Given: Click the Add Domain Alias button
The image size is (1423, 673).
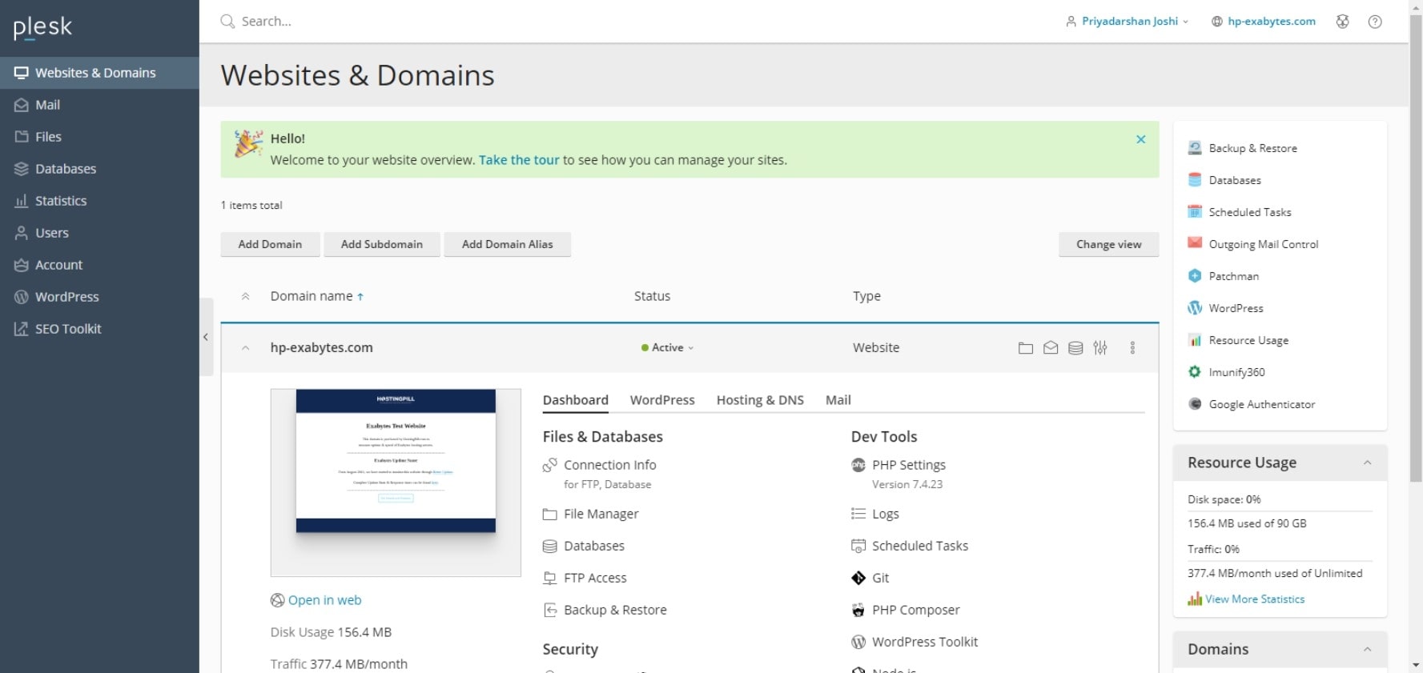Looking at the screenshot, I should (x=508, y=244).
